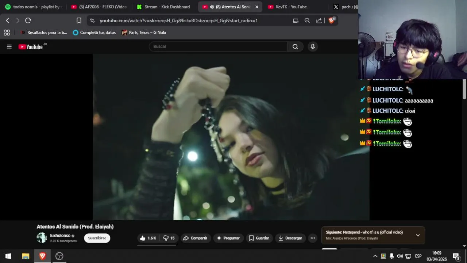Screen dimensions: 467x263
Task: Reload the YouTube page
Action: (x=28, y=20)
